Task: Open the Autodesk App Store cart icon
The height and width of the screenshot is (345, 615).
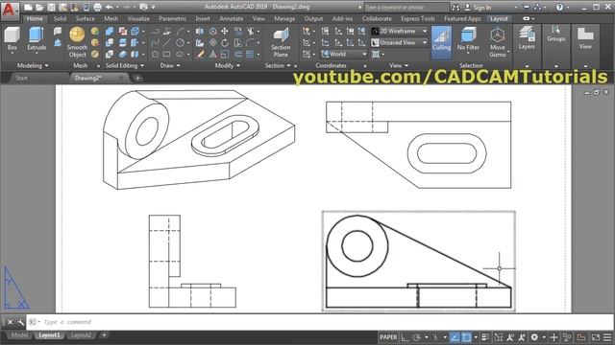Action: (x=527, y=7)
